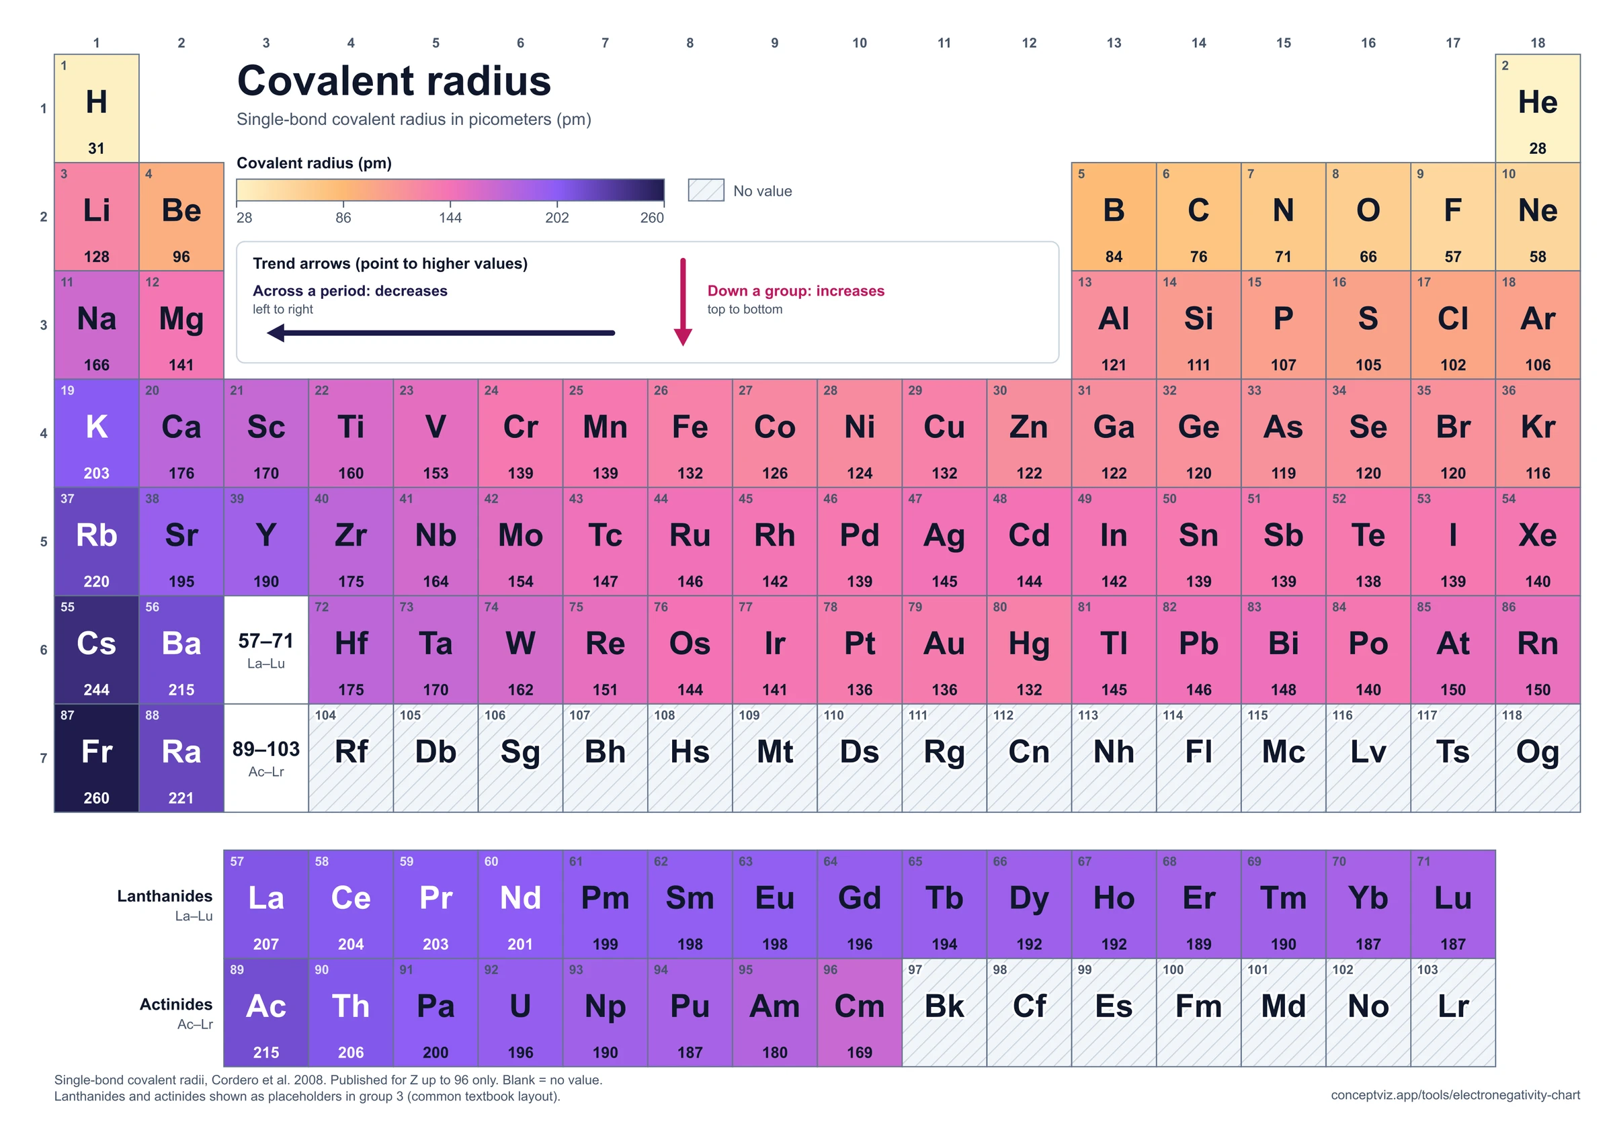Click the 'Across a period: decreases' label
This screenshot has width=1613, height=1140.
coord(350,291)
